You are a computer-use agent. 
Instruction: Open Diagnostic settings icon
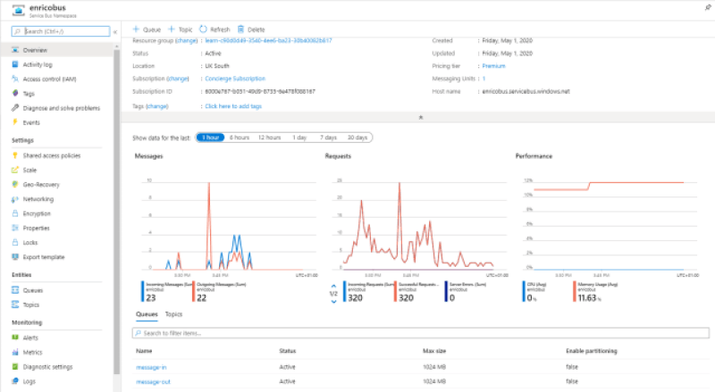pos(15,367)
